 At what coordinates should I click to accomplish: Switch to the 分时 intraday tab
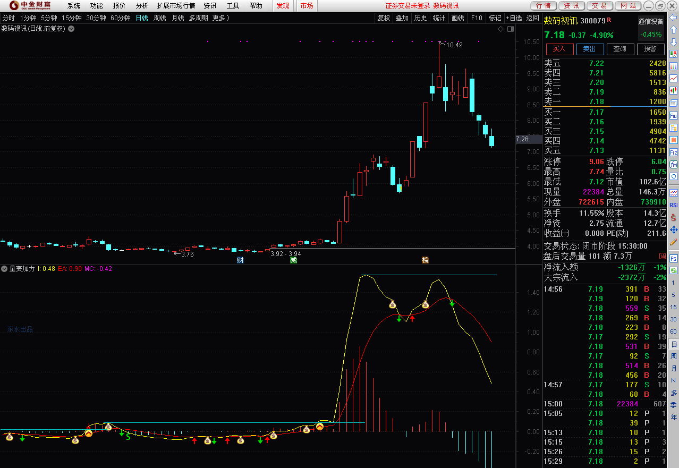pos(9,18)
